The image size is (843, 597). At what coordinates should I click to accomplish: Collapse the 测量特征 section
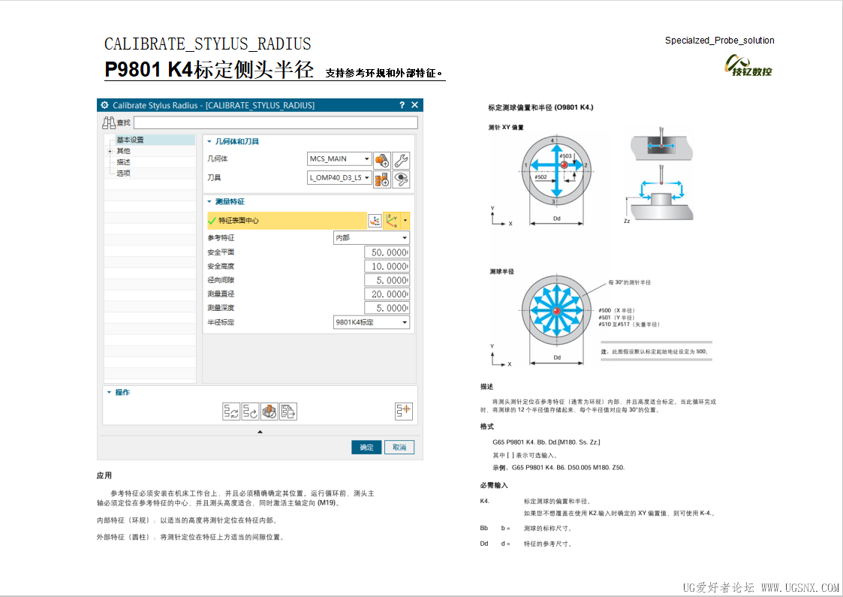(209, 202)
